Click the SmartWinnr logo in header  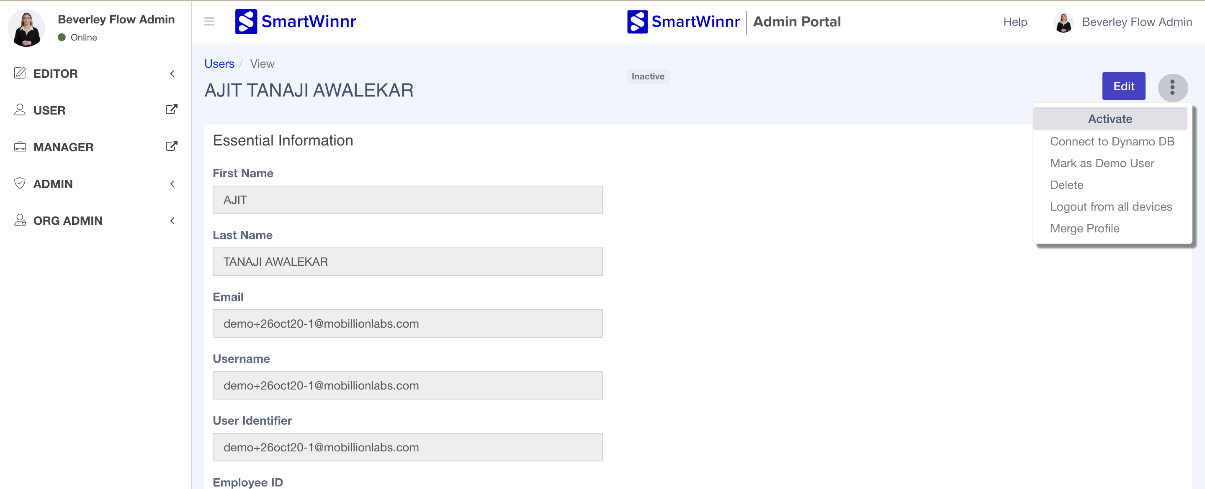[x=296, y=21]
